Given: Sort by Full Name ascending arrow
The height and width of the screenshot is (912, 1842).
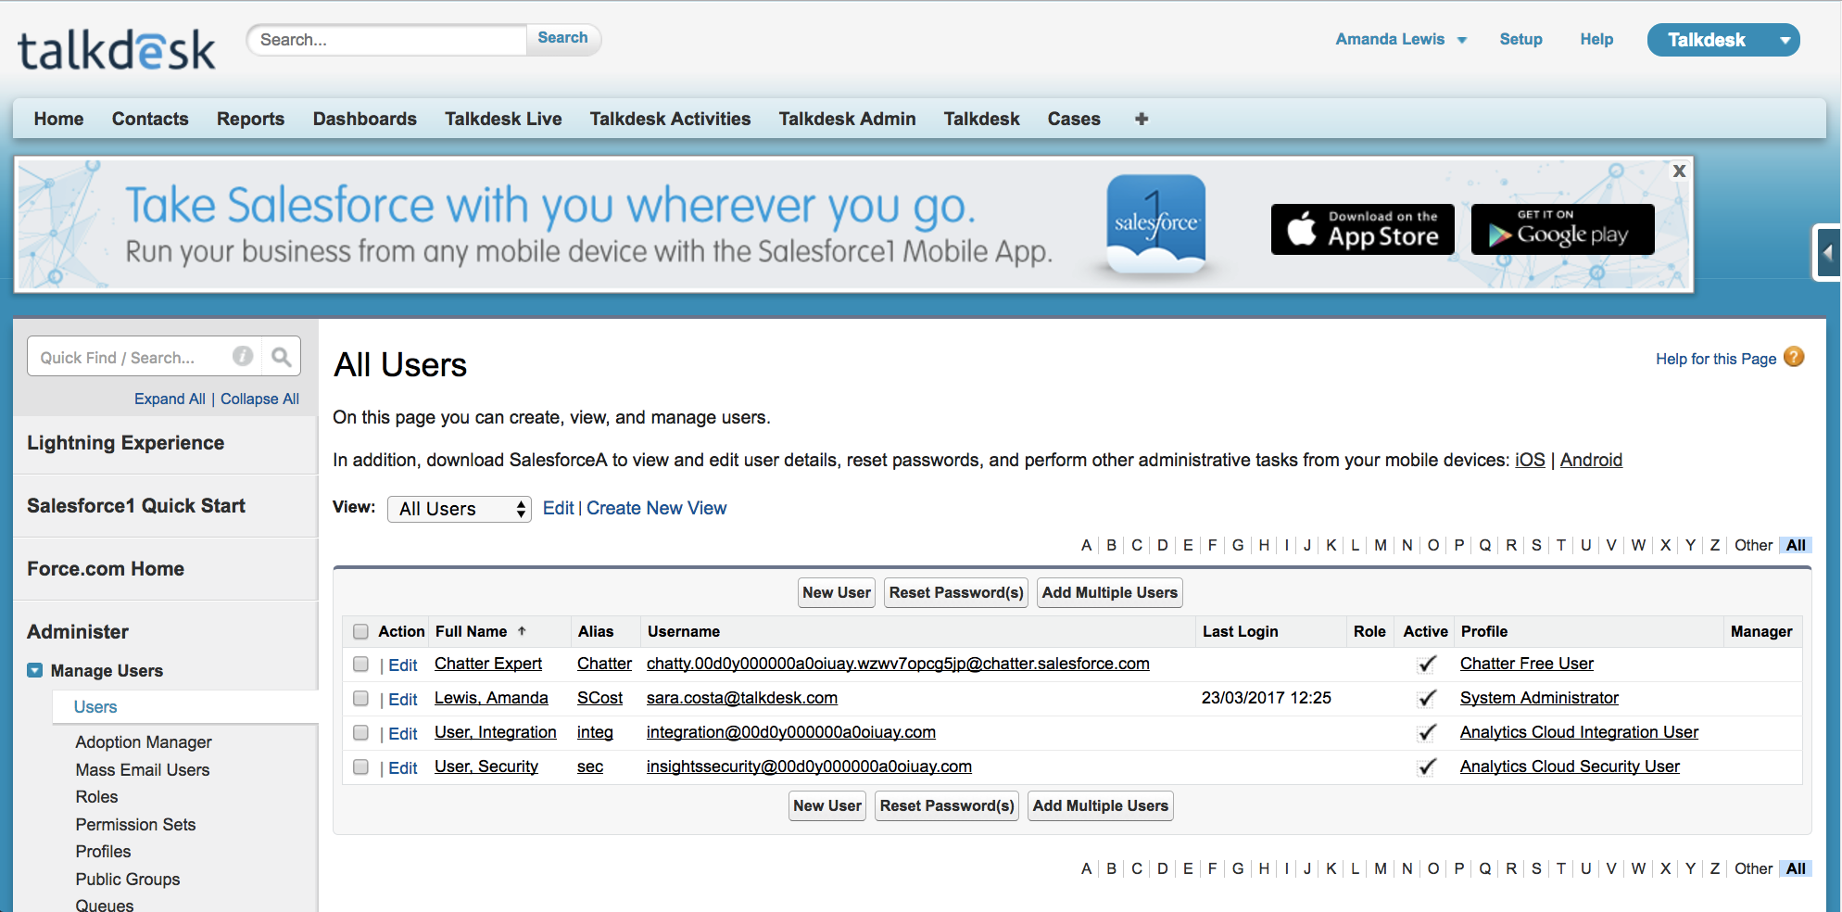Looking at the screenshot, I should coord(522,631).
